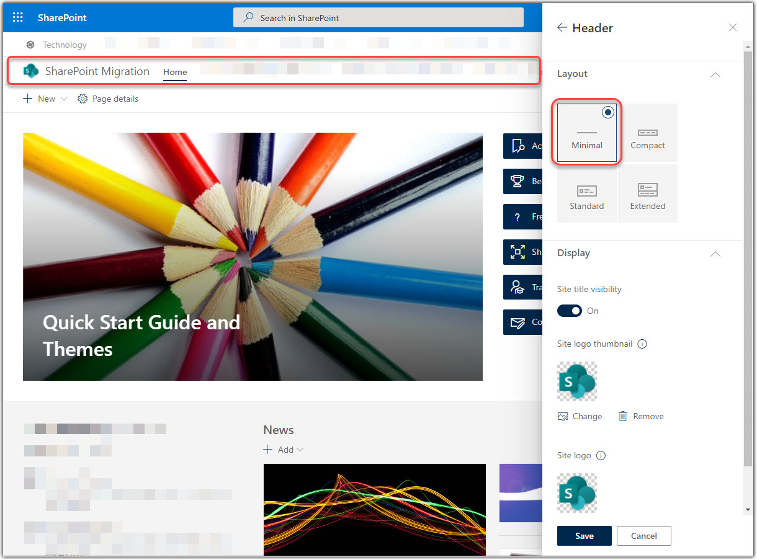
Task: Select the Extended header layout option
Action: (x=648, y=193)
